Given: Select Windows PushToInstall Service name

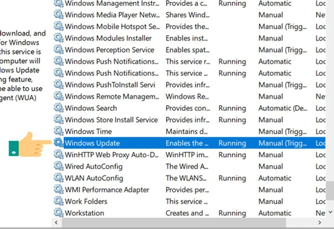Looking at the screenshot, I should pyautogui.click(x=110, y=85).
